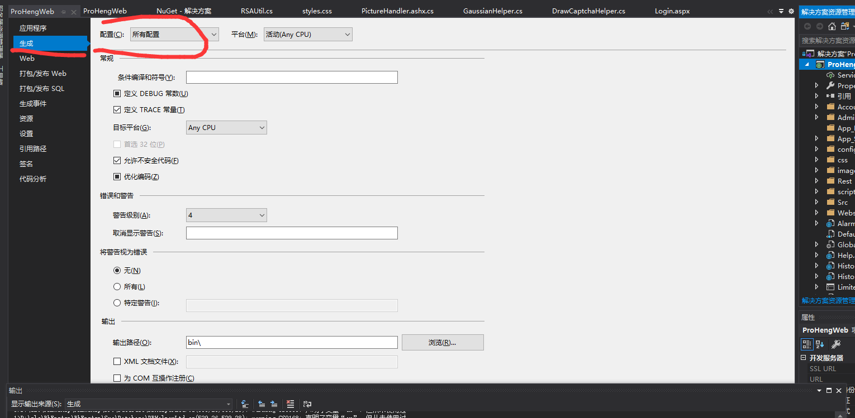Enable the XML 文档文件 checkbox

(117, 362)
